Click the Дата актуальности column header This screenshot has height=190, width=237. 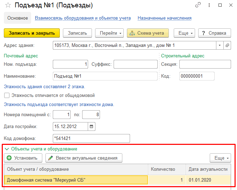coord(208,169)
